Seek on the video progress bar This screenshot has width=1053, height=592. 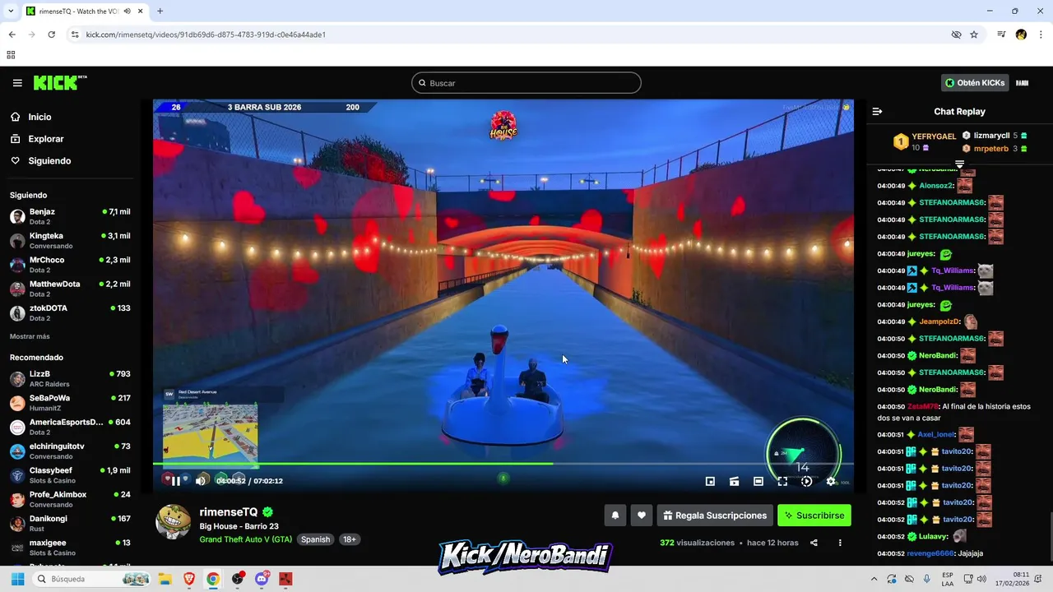tap(503, 464)
